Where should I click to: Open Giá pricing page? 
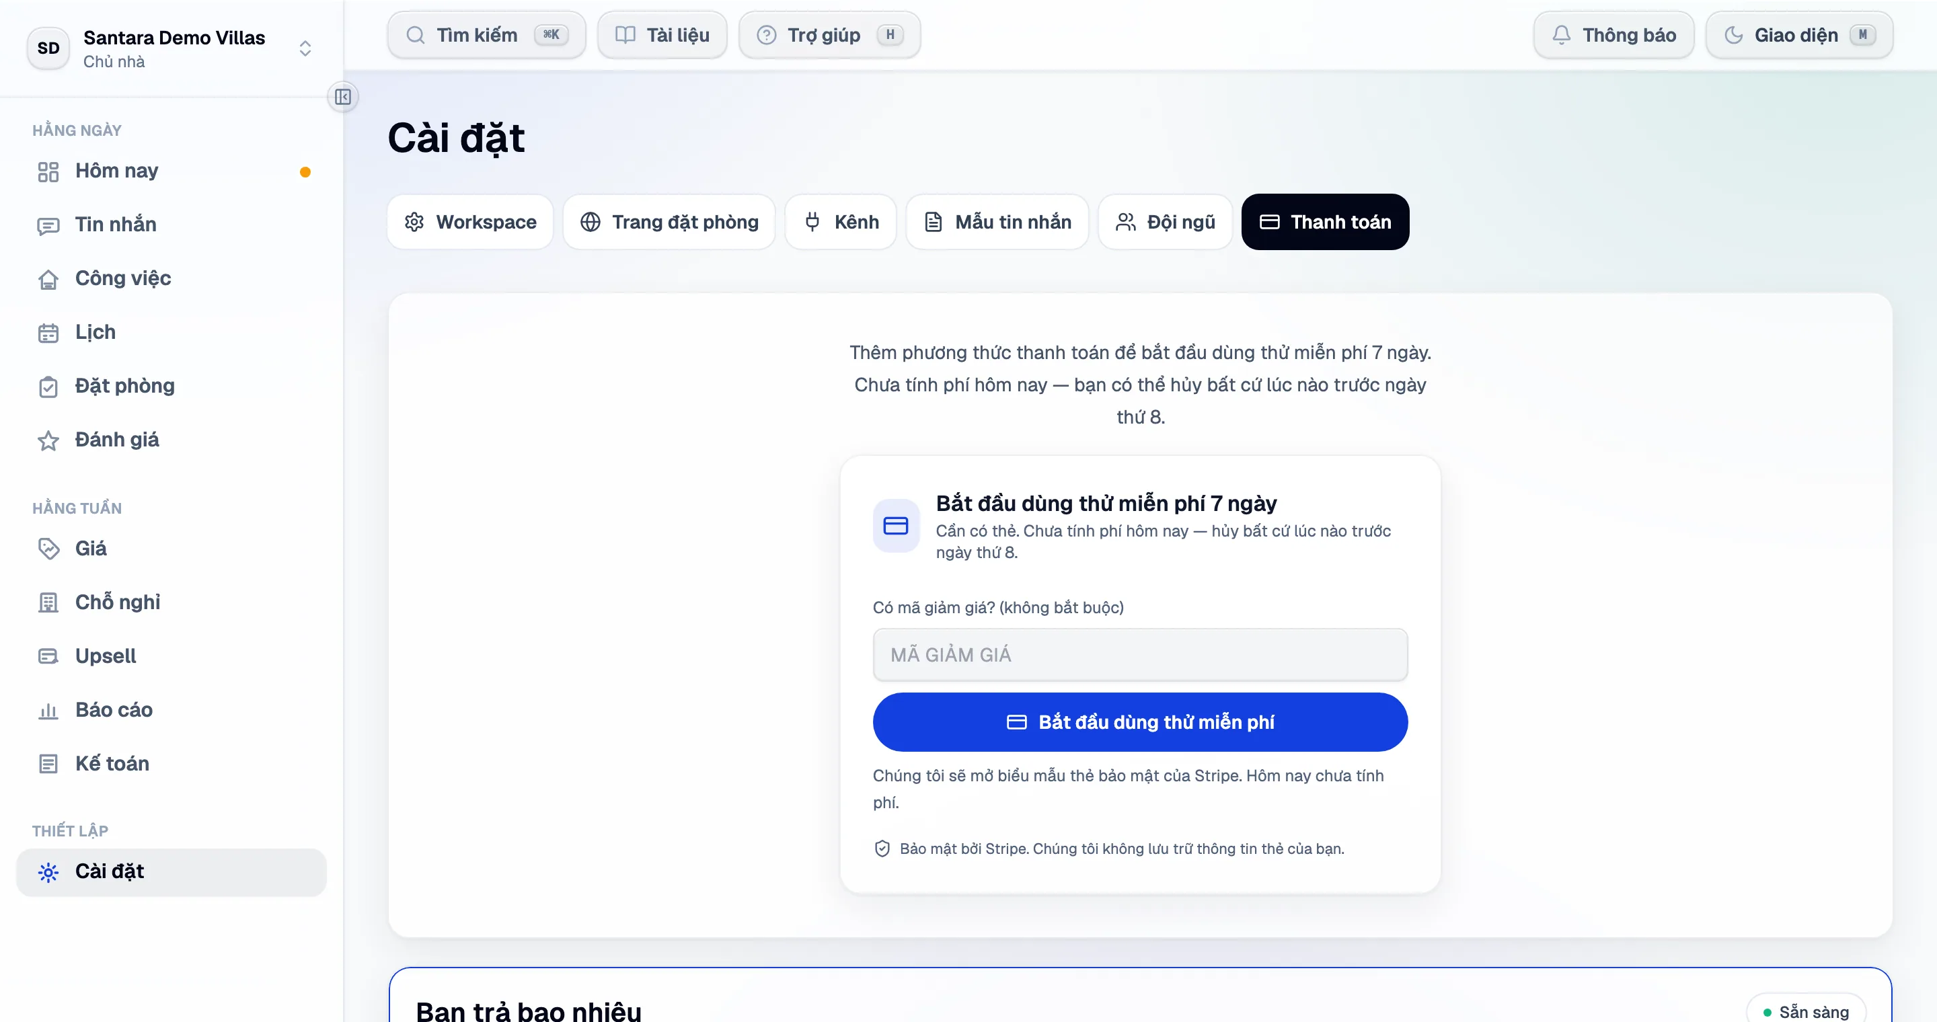[x=172, y=549]
